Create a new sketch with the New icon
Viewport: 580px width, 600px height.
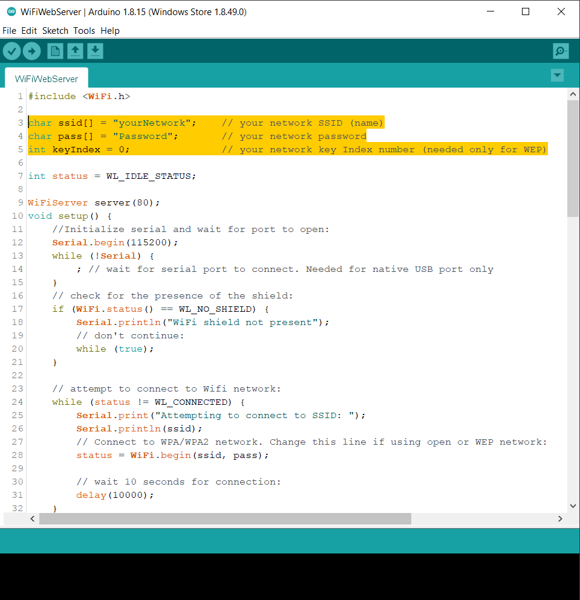(55, 51)
